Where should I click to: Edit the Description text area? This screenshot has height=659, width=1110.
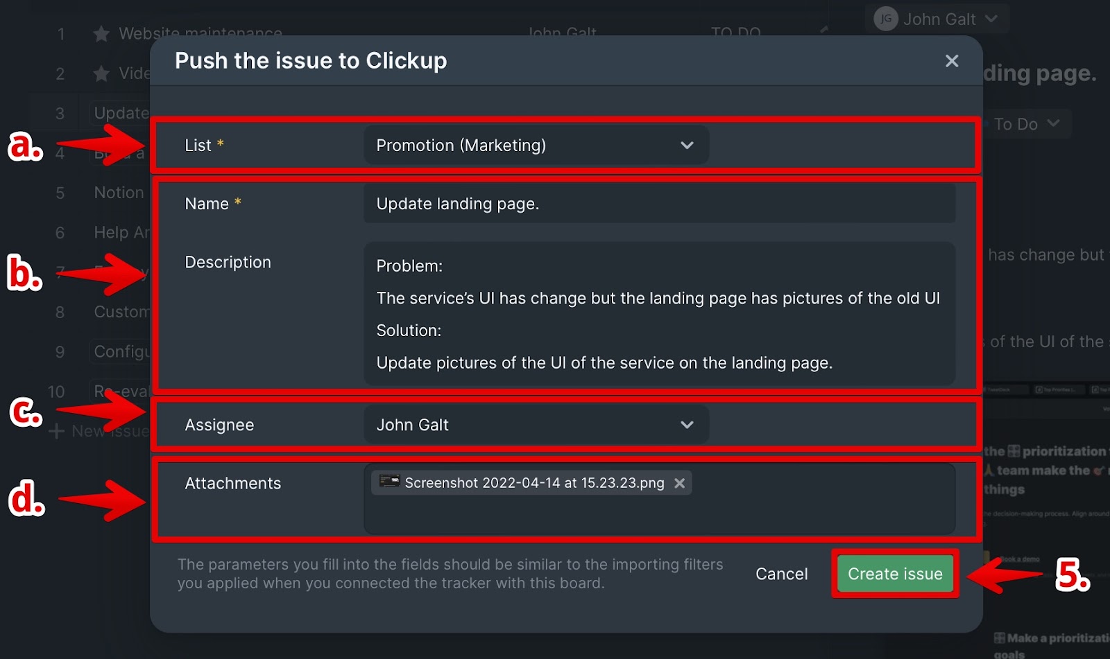point(659,314)
